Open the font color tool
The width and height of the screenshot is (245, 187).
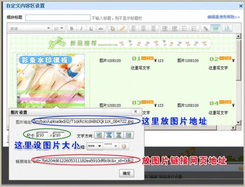point(112,29)
